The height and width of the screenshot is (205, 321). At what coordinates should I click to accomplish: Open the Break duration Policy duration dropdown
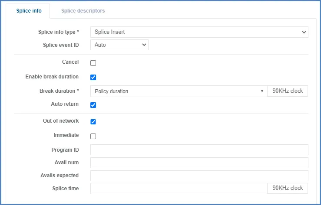tap(179, 91)
